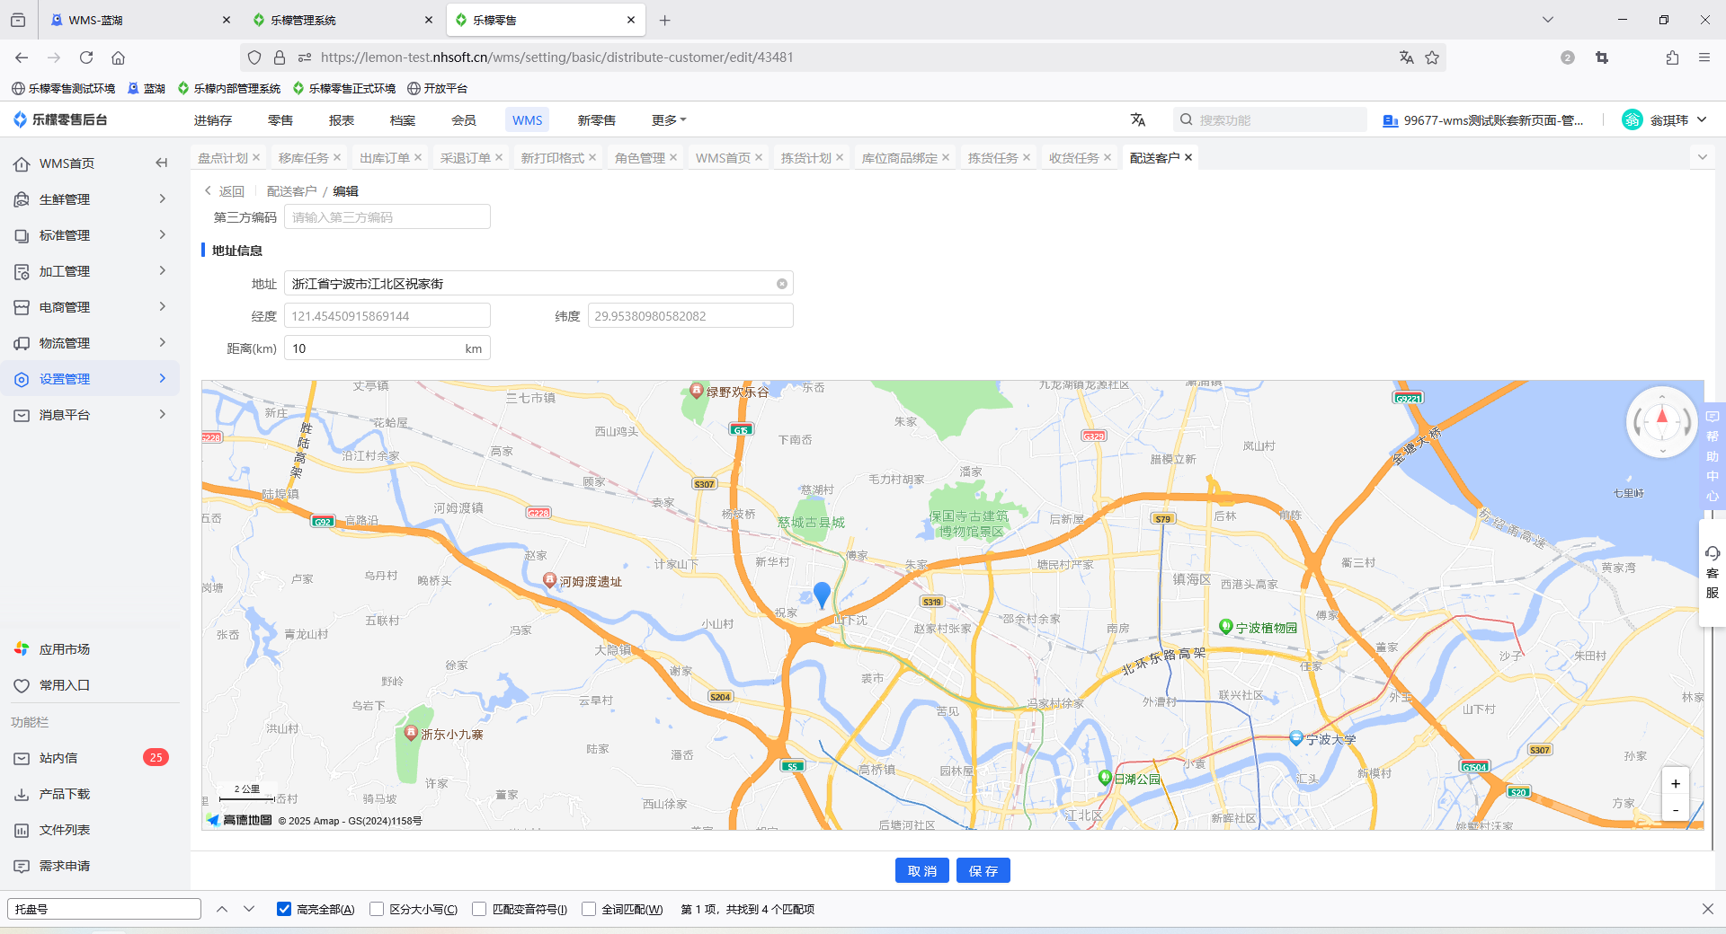
Task: Open the 乐檬零售测试环境 bookmark
Action: tap(63, 88)
